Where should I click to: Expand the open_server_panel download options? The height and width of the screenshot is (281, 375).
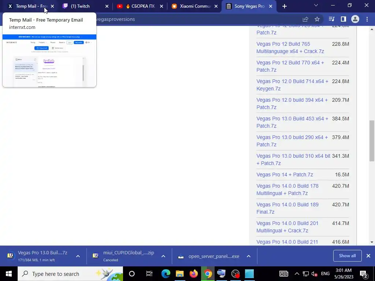click(x=249, y=256)
